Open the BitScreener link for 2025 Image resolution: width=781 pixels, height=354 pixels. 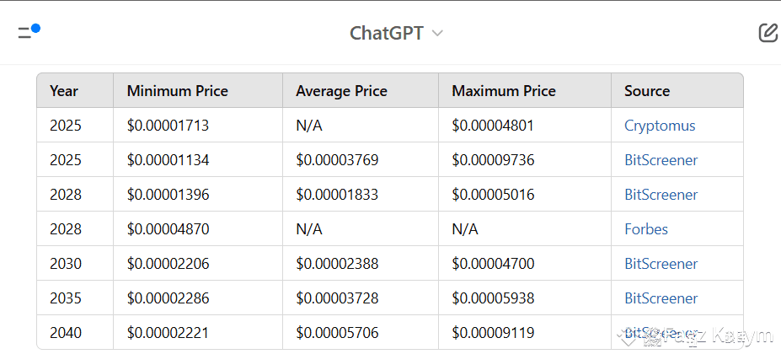point(661,160)
